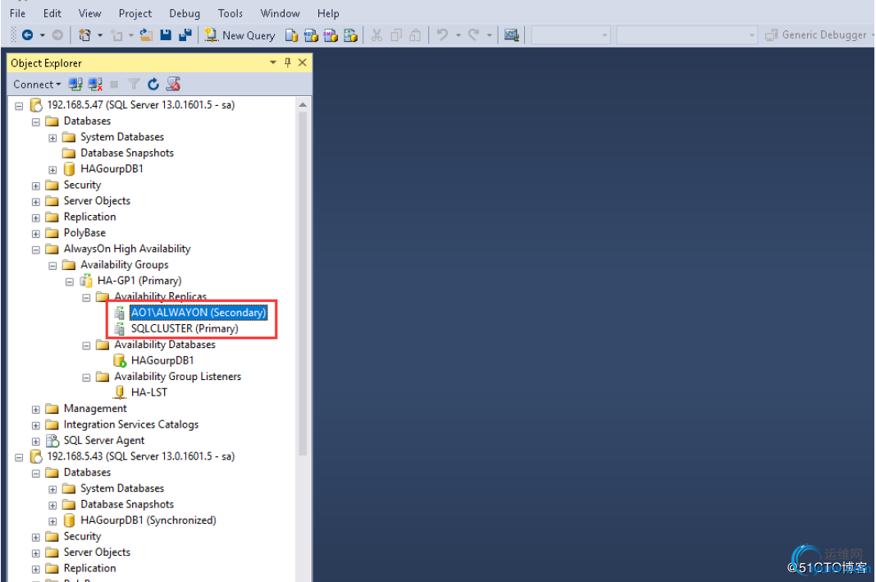
Task: Click the Object Explorer script error icon
Action: tap(174, 85)
